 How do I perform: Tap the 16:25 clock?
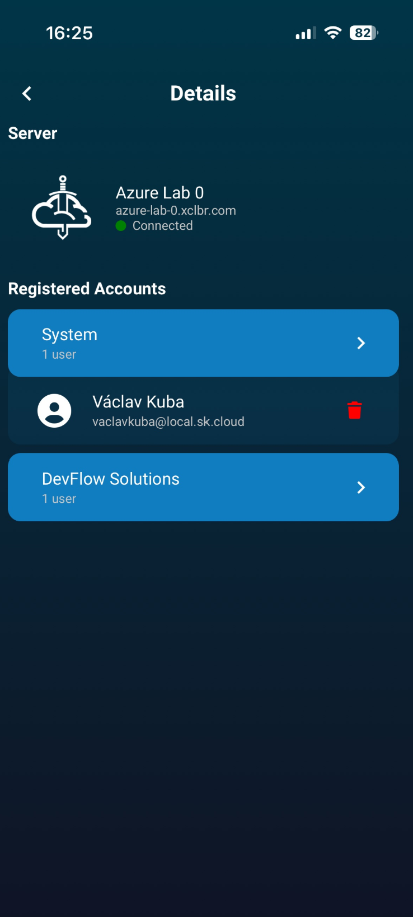click(69, 33)
